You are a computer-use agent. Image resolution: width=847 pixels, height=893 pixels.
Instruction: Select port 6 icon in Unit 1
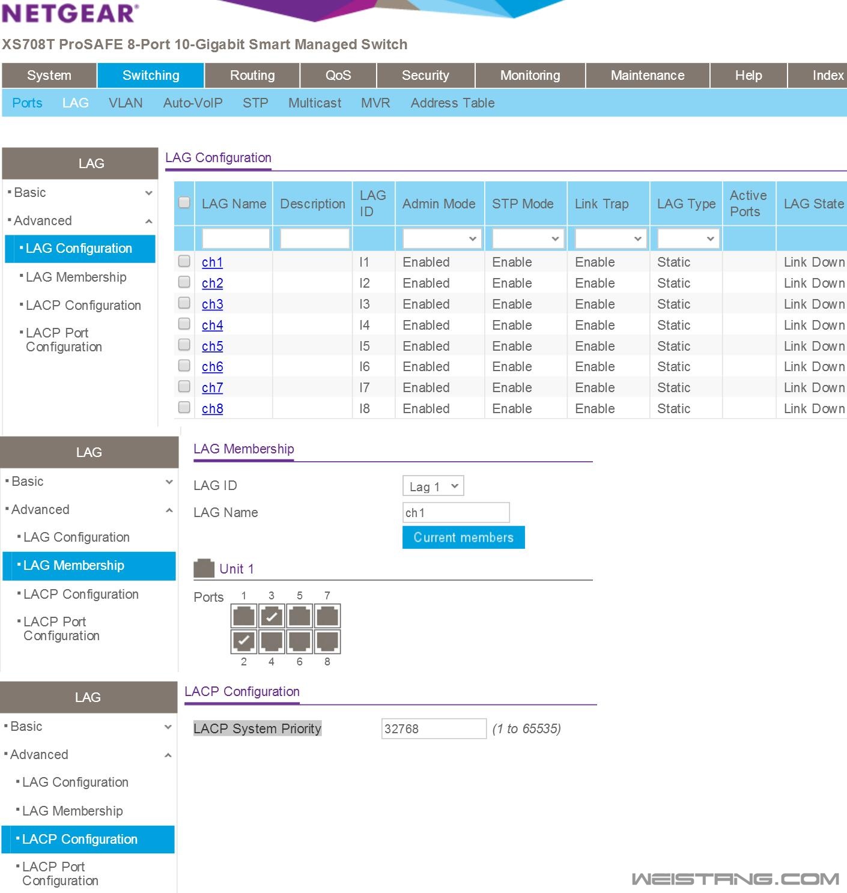[299, 641]
